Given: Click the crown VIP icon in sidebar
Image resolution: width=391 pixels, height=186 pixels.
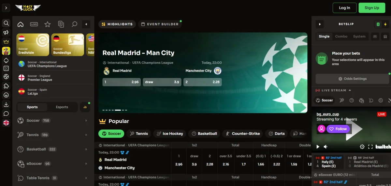Looking at the screenshot, I should point(6,42).
